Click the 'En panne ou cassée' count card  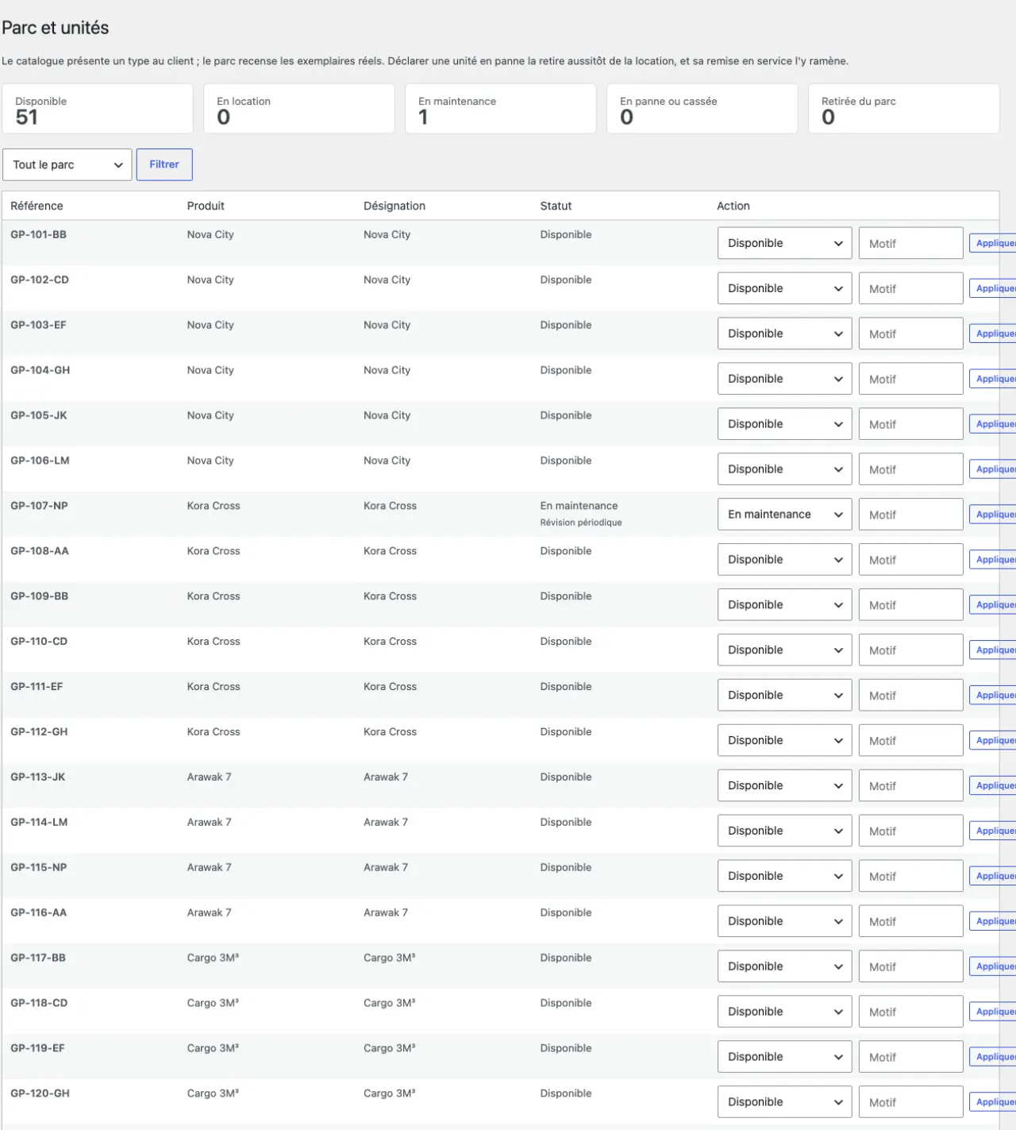[x=702, y=109]
